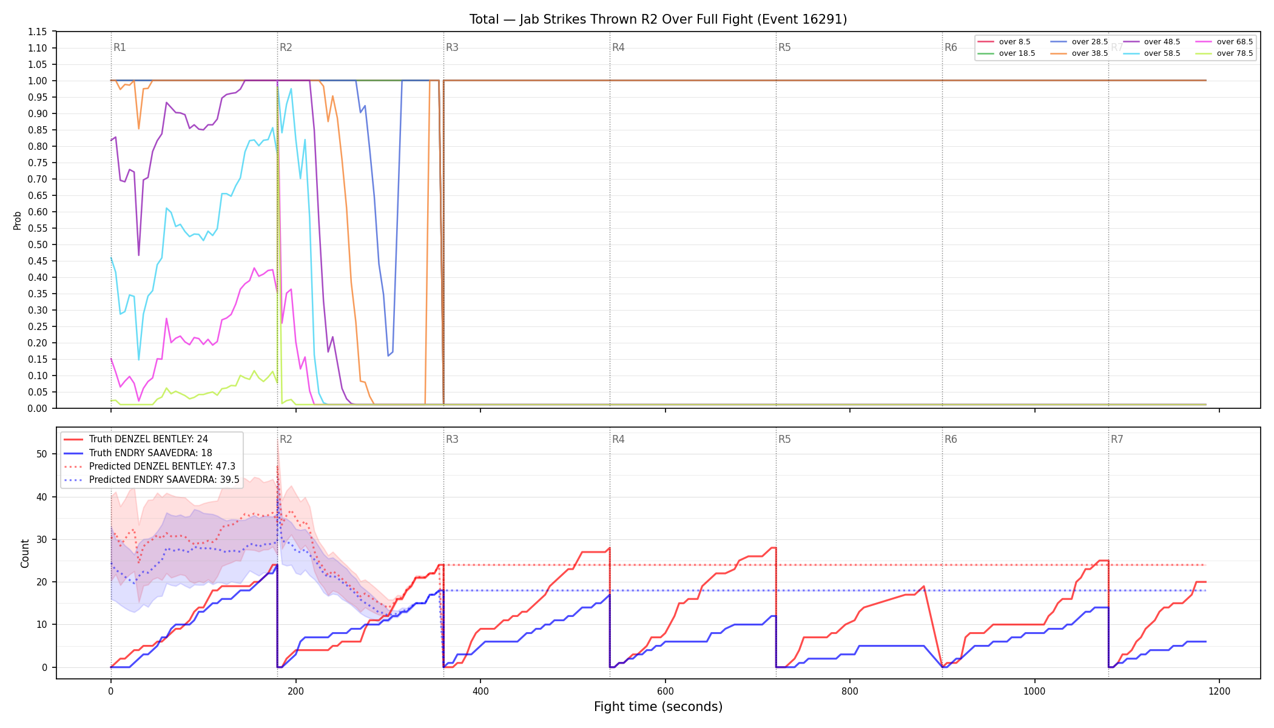Click the 0.00 tick on the Prob axis
This screenshot has height=728, width=1274.
tap(38, 408)
